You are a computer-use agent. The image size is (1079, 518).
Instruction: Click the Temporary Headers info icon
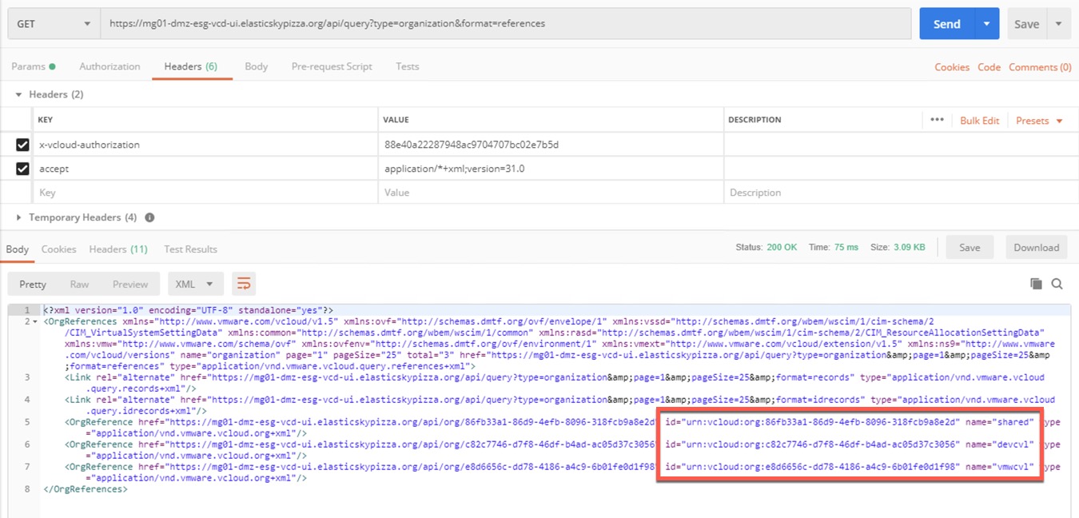(x=149, y=217)
